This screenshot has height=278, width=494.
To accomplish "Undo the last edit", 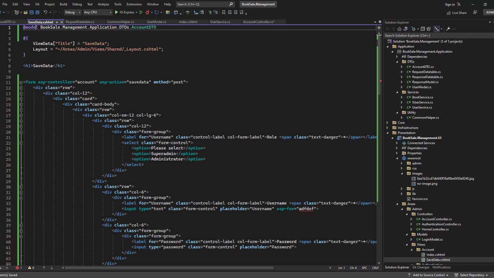I will 46,12.
